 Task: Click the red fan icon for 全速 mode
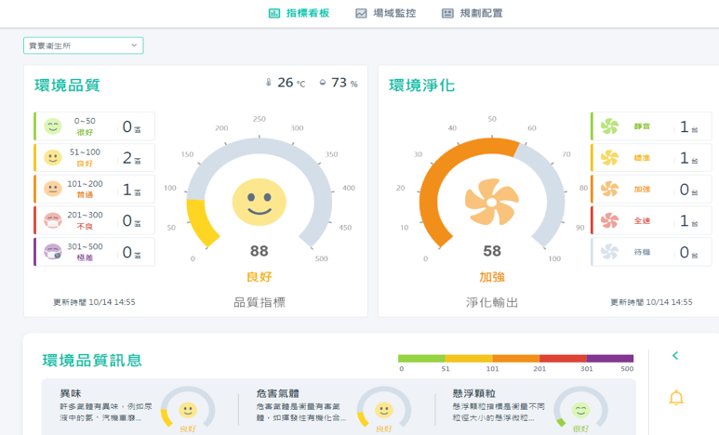coord(609,220)
